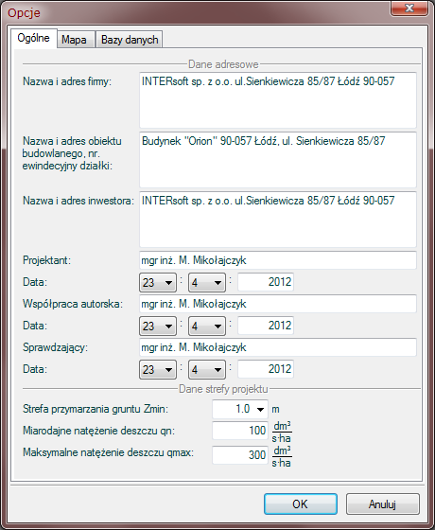Screen dimensions: 435x530
Task: Click the Projektant name field
Action: [278, 260]
